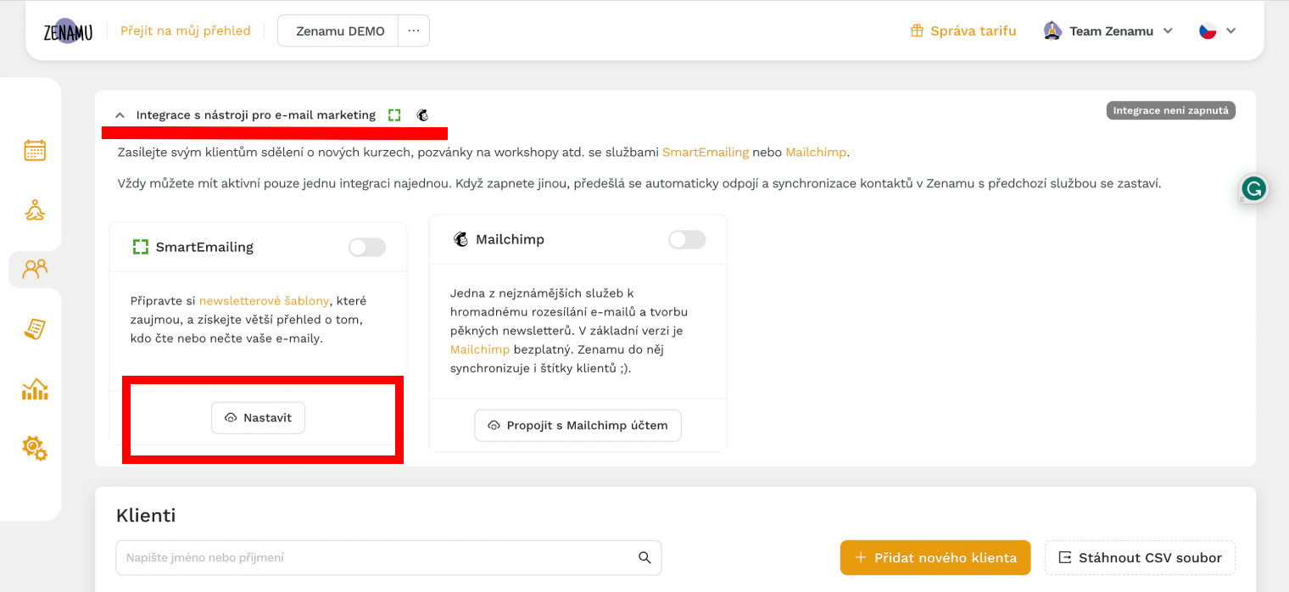Open the three-dots menu beside Zenamu DEMO
This screenshot has width=1289, height=592.
pos(414,31)
